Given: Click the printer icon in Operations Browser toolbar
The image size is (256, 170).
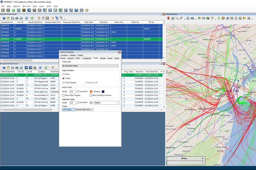Looking at the screenshot, I should [17, 18].
